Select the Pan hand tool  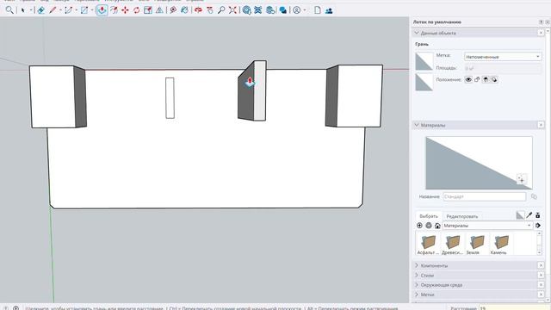click(210, 10)
